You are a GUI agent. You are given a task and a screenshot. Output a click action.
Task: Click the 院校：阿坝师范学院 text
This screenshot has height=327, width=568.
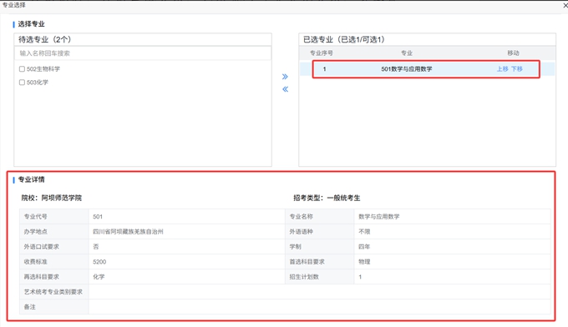tap(52, 198)
